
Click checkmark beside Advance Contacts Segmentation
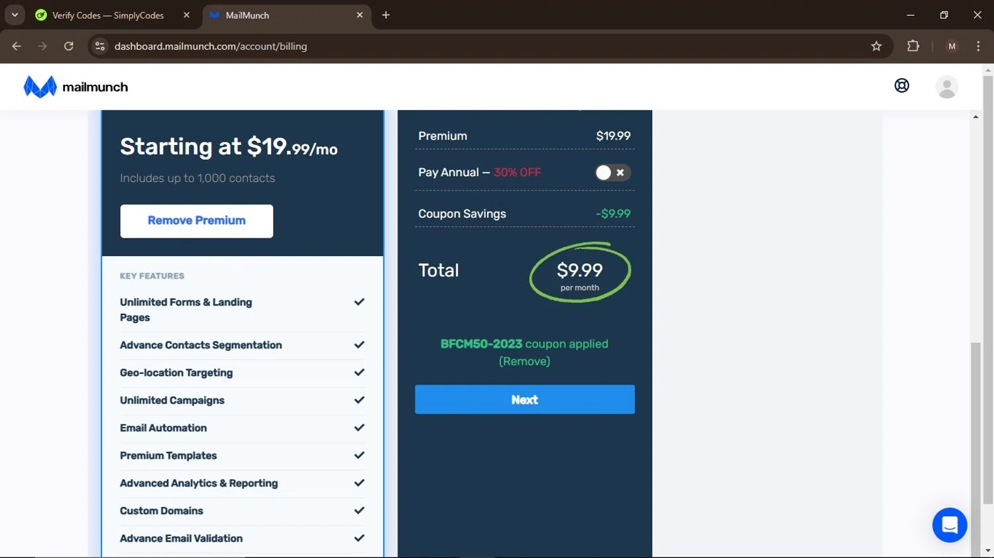tap(359, 345)
